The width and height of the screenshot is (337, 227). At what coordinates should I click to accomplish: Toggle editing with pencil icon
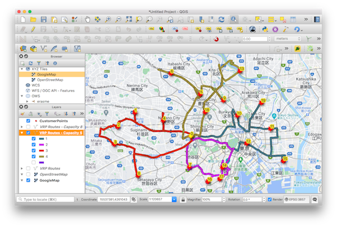33,30
